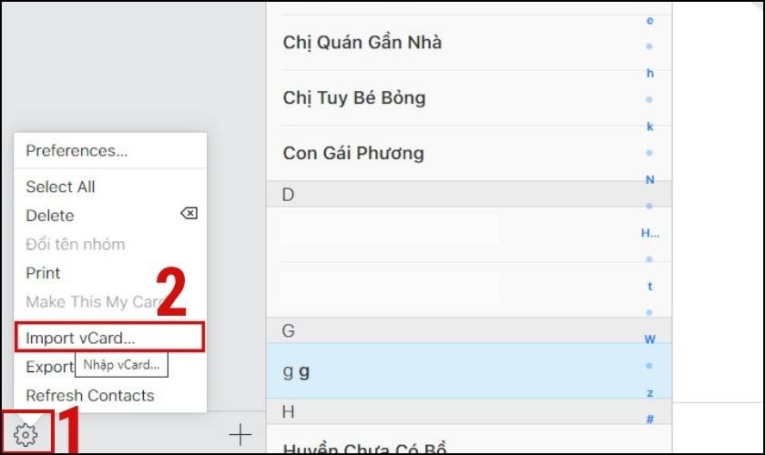Click Refresh Contacts menu item
The width and height of the screenshot is (765, 455).
point(89,396)
